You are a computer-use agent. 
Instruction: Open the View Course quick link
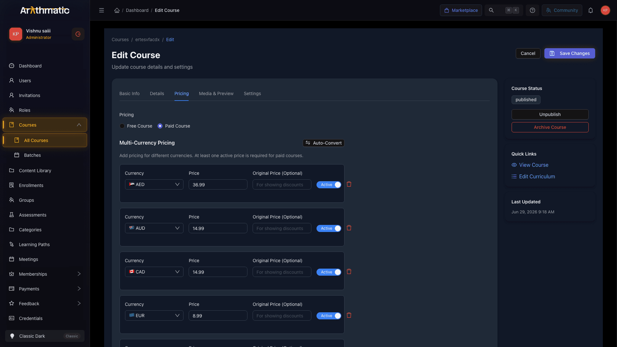530,165
